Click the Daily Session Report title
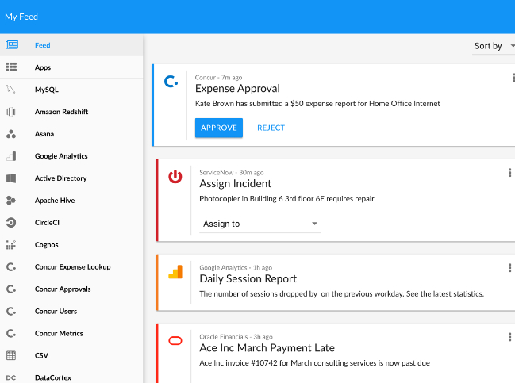This screenshot has width=515, height=383. click(248, 278)
